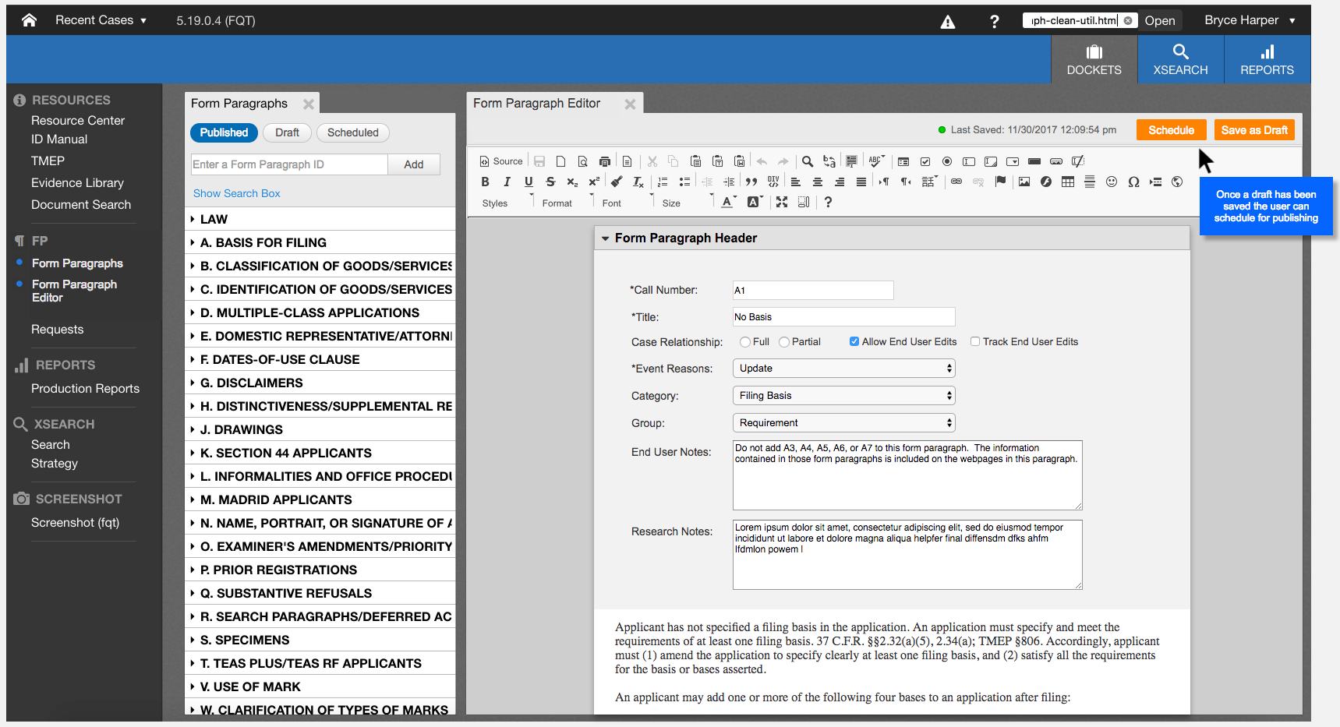Open the Recent Cases dropdown
The height and width of the screenshot is (727, 1340).
101,20
